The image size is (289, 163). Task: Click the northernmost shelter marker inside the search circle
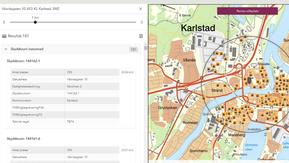tap(245, 37)
